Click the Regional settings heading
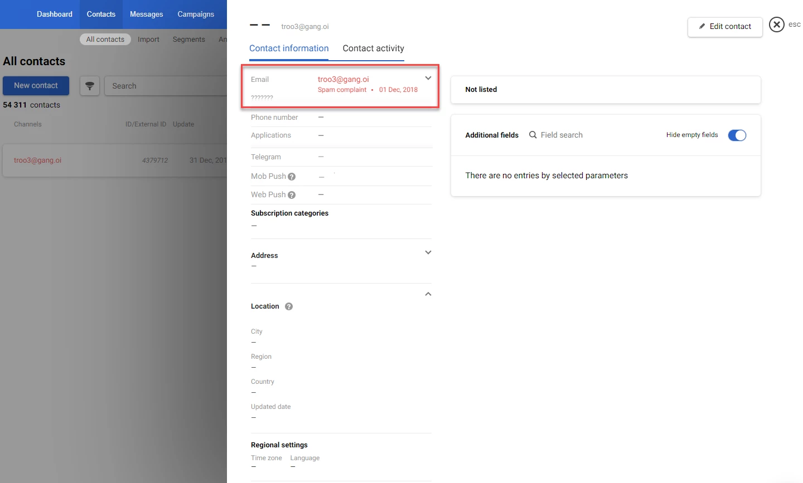The image size is (803, 483). pos(279,445)
